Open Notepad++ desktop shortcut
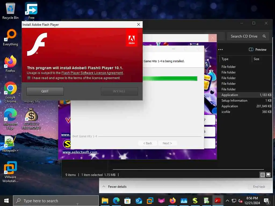 pyautogui.click(x=10, y=144)
